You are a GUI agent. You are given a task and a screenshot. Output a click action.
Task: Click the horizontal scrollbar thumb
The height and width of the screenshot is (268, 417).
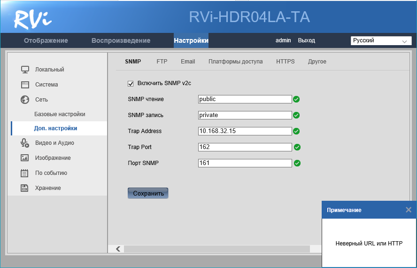217,249
